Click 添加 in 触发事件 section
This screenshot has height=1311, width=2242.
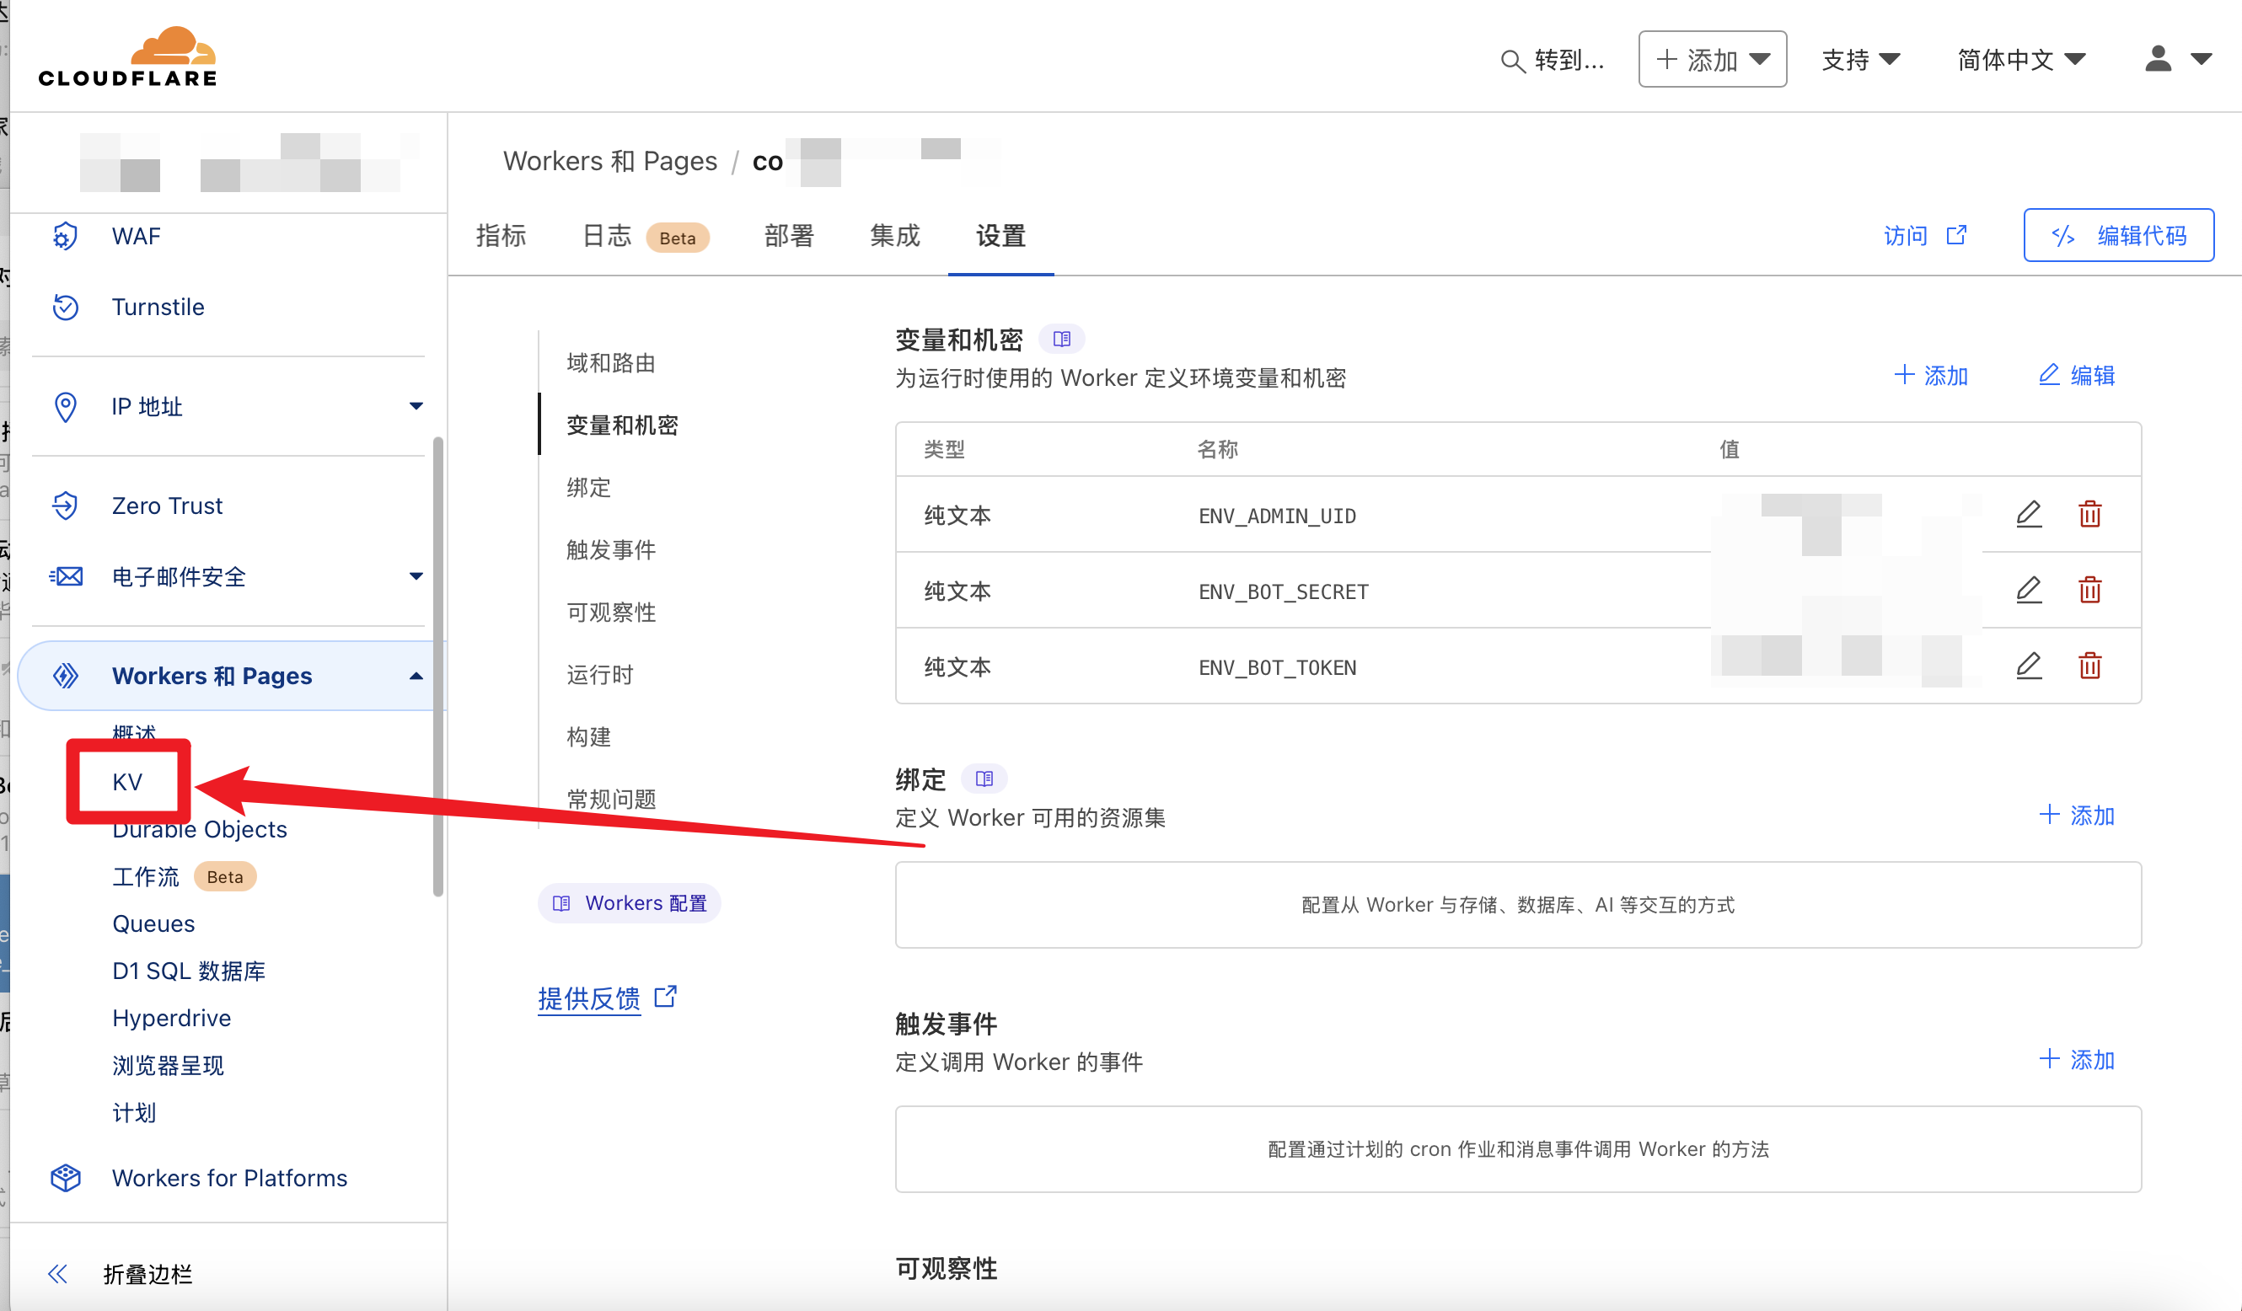coord(2077,1059)
